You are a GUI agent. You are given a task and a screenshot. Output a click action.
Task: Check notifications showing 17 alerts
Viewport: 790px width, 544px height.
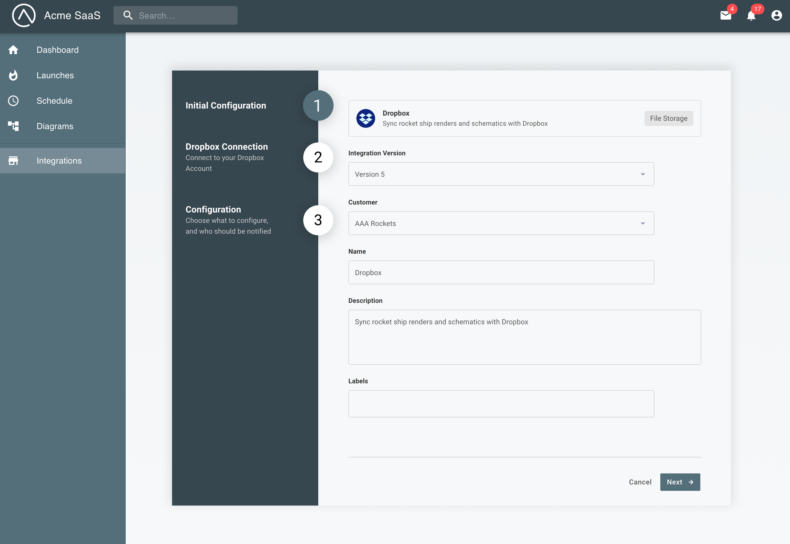(751, 15)
